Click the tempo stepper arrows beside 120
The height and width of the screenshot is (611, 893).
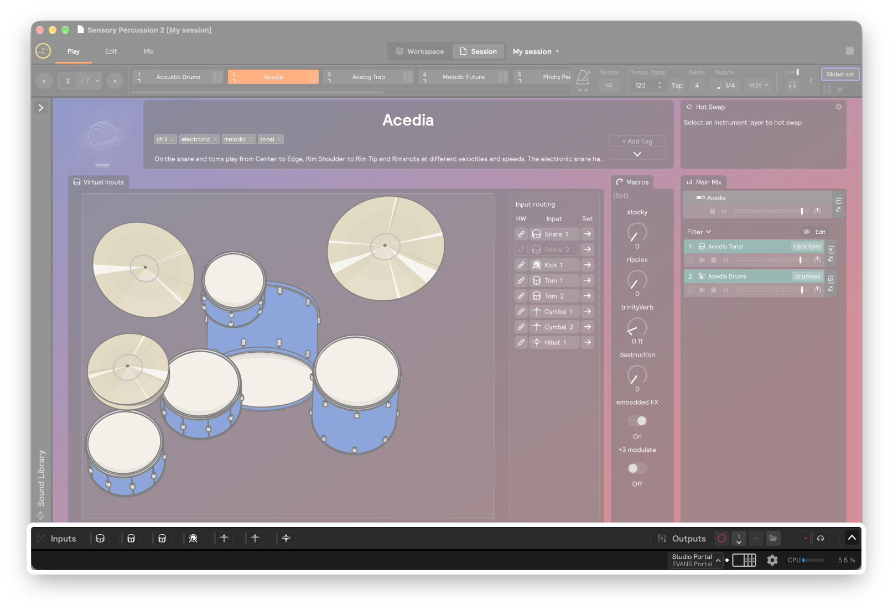click(x=660, y=85)
